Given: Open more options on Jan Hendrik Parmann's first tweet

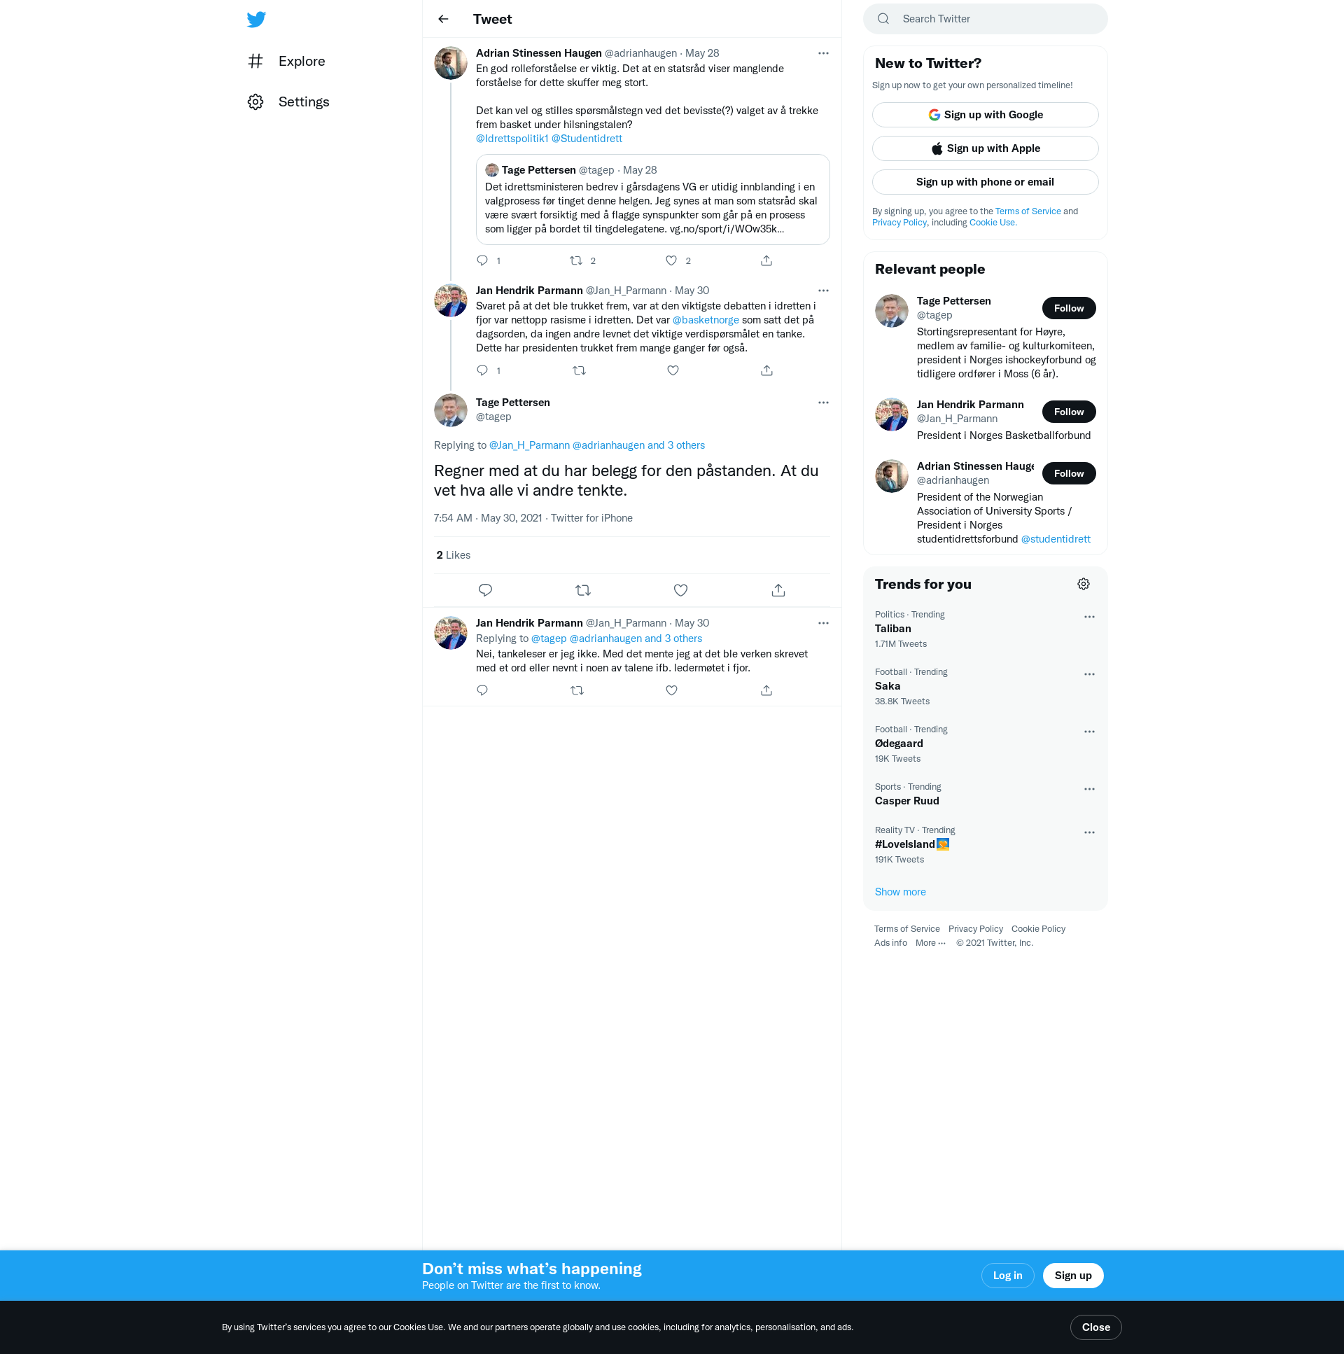Looking at the screenshot, I should [822, 291].
